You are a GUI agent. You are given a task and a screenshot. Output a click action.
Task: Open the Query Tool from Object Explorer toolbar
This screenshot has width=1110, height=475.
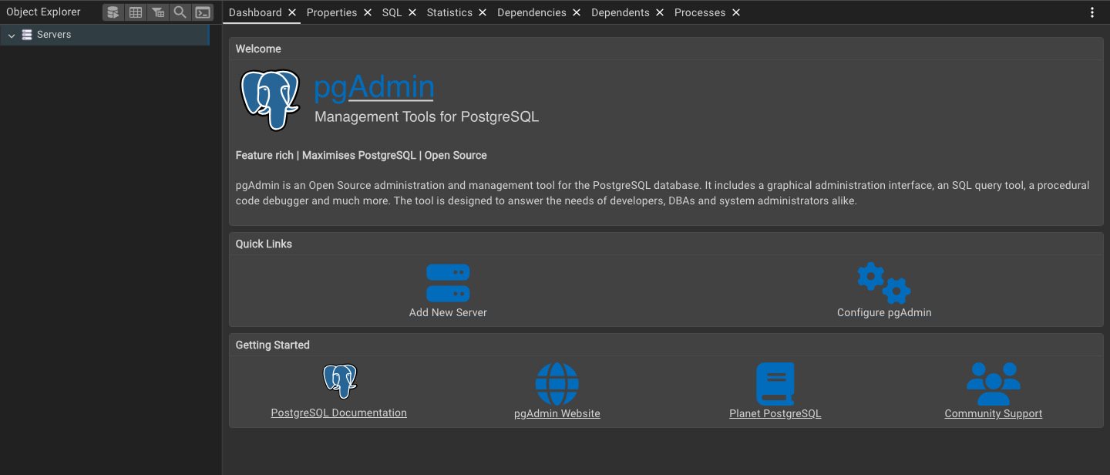tap(113, 12)
